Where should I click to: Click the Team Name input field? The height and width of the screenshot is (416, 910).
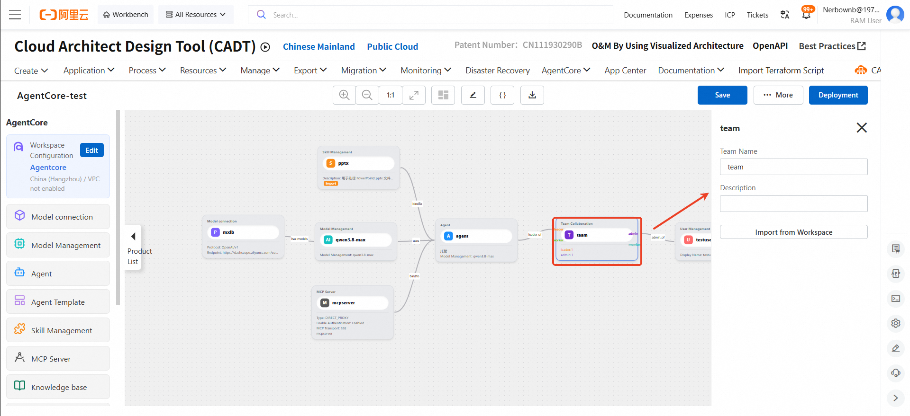794,167
